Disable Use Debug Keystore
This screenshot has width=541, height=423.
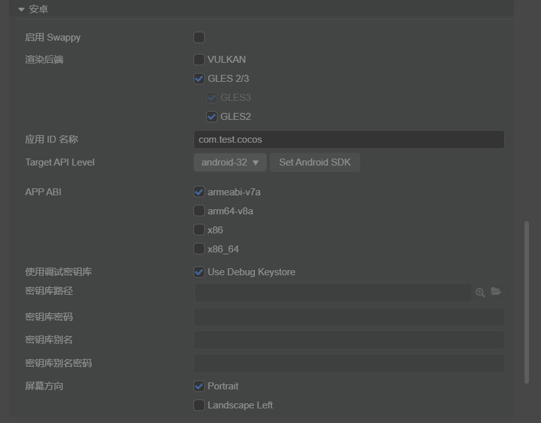tap(199, 272)
